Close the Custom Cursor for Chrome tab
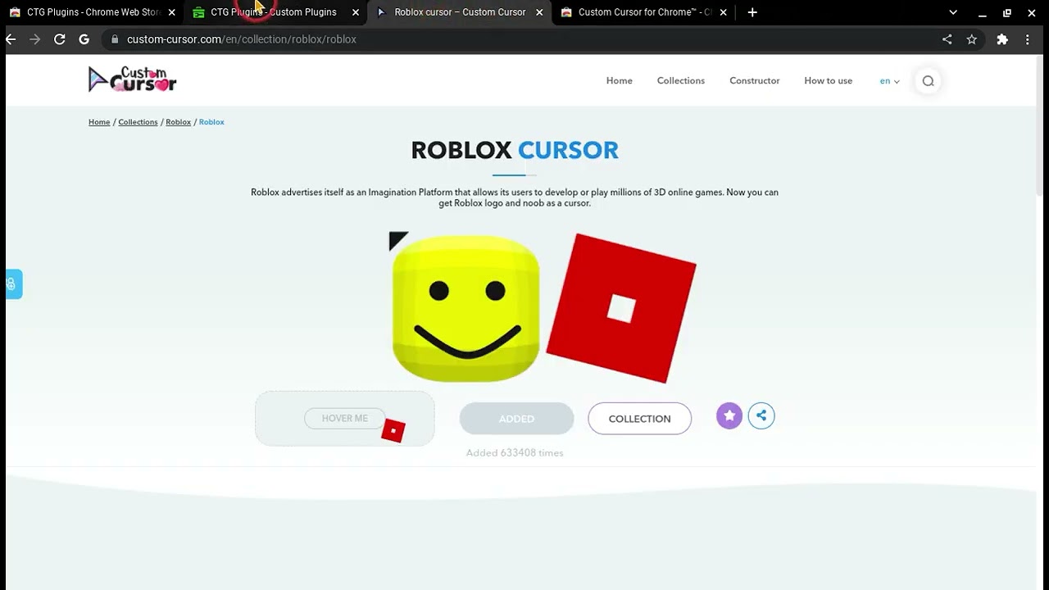The image size is (1049, 590). click(x=723, y=12)
